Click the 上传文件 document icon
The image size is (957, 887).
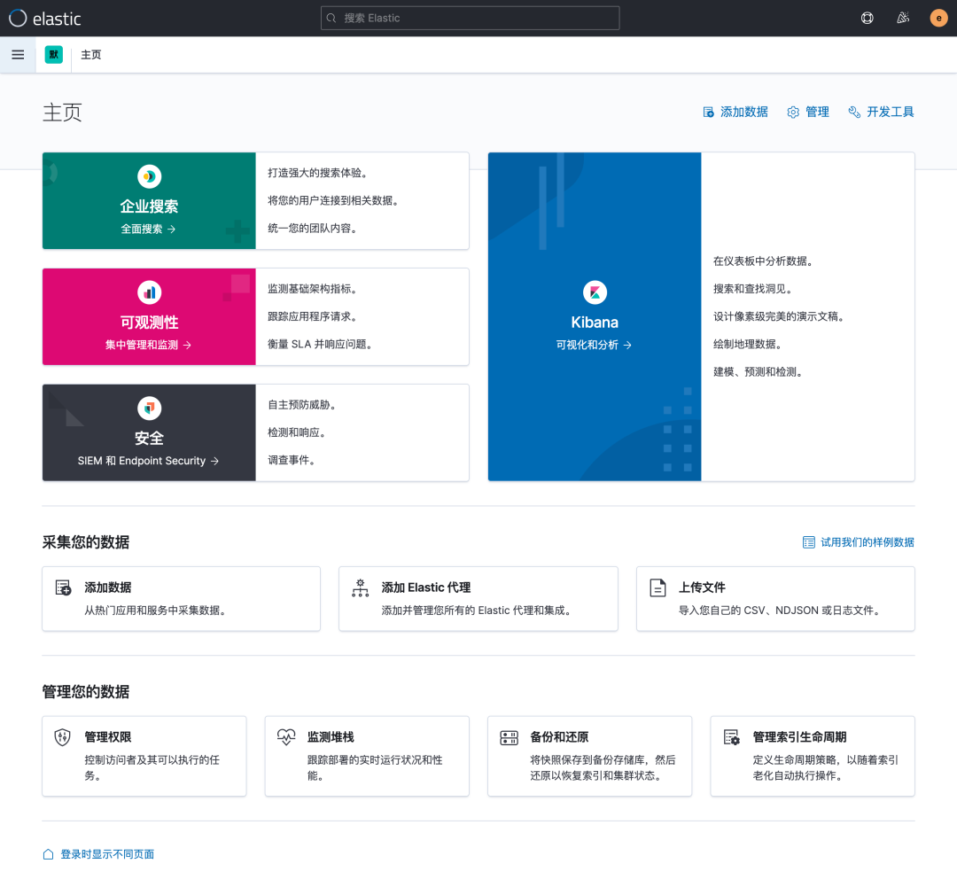tap(657, 587)
